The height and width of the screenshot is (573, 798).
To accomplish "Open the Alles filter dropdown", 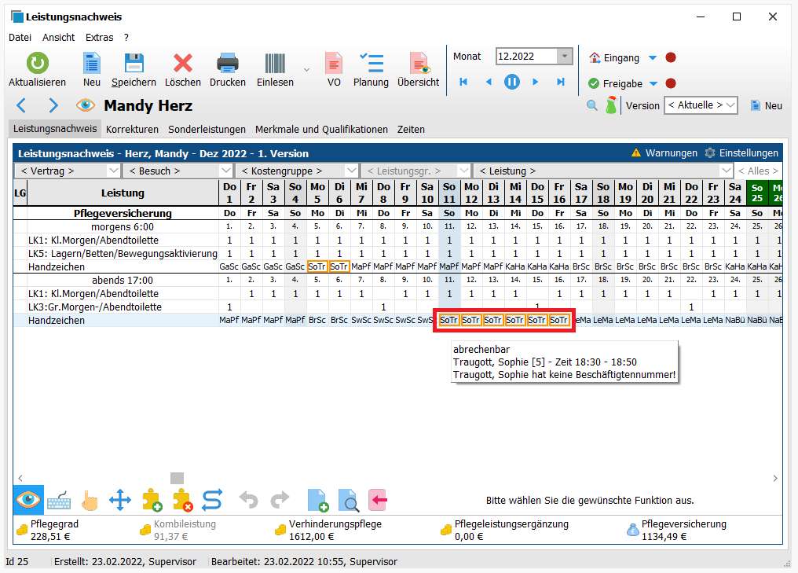I will click(758, 171).
